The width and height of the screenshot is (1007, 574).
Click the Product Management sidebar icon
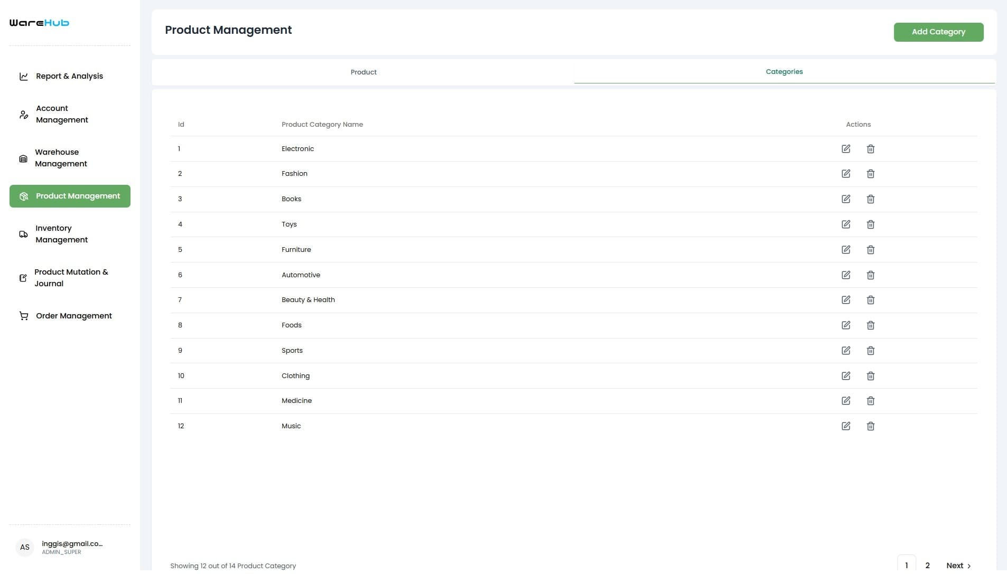(x=24, y=196)
